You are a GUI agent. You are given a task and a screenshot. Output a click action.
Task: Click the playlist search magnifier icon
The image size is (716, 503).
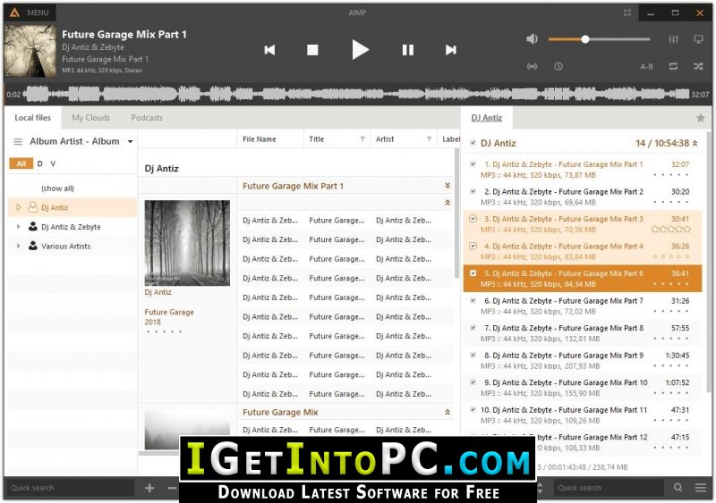[678, 488]
